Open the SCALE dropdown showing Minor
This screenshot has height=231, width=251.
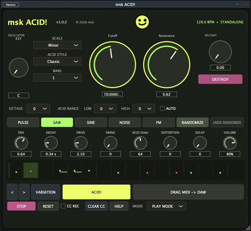coord(57,45)
